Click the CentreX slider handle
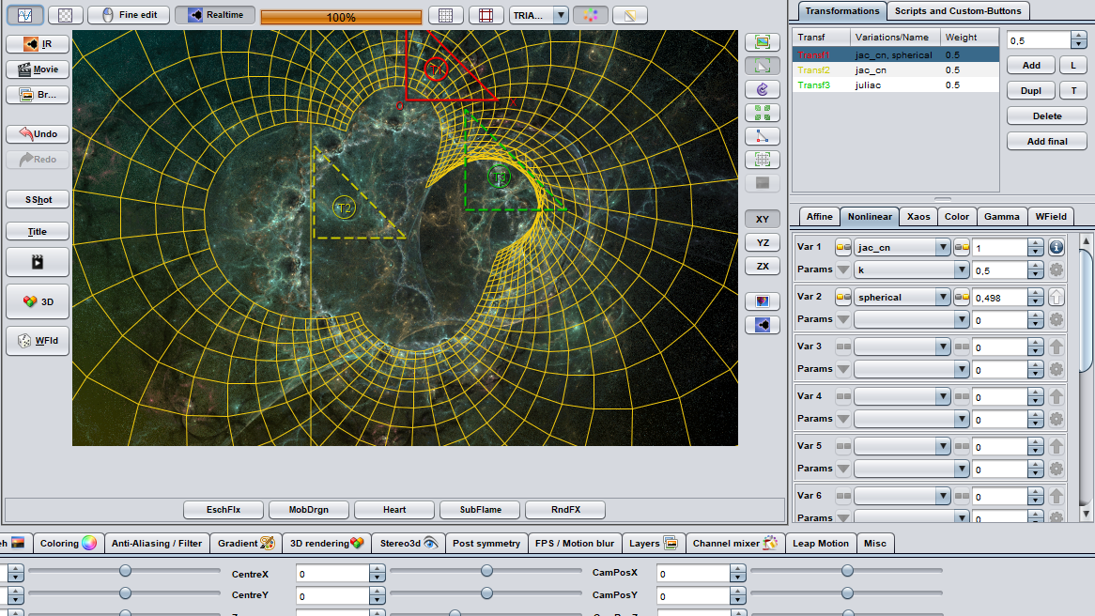Screen dimensions: 1095x616 pyautogui.click(x=486, y=571)
